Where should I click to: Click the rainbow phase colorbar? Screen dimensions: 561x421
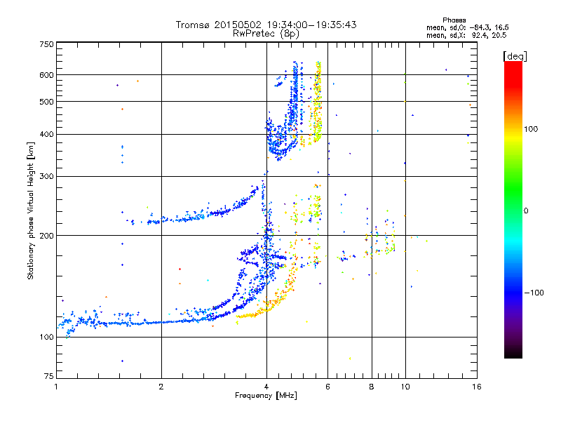(x=513, y=210)
